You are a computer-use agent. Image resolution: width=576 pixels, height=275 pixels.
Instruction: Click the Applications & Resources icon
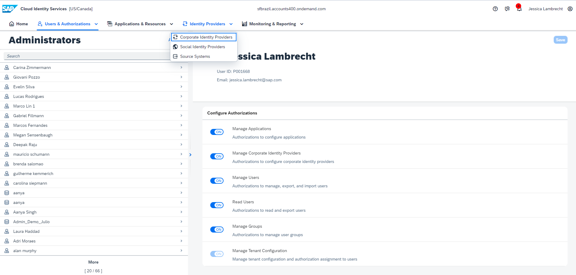tap(110, 24)
